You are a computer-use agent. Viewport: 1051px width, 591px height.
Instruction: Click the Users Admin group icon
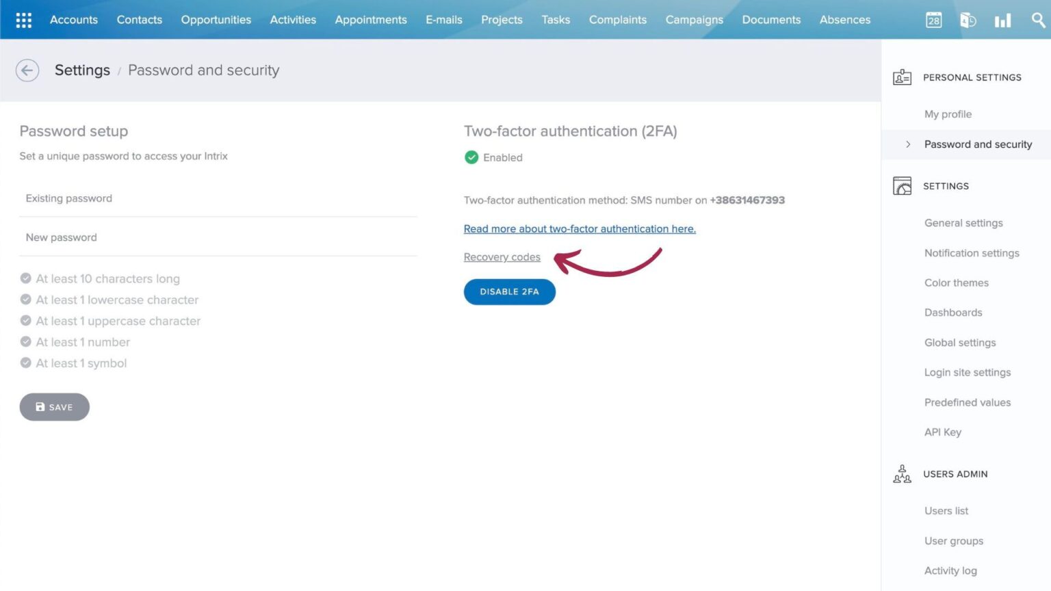(x=902, y=474)
